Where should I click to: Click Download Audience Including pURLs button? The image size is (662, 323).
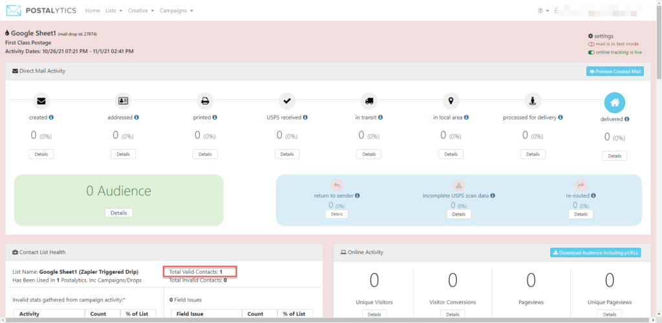(597, 253)
